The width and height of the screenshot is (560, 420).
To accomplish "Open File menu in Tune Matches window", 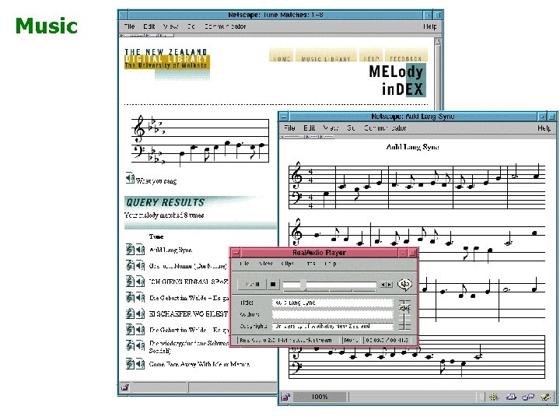I will point(129,26).
